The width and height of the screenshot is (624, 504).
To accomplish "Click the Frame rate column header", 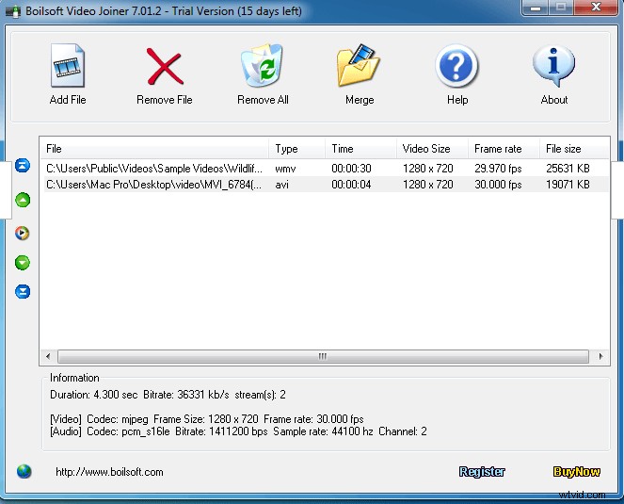I will click(504, 149).
